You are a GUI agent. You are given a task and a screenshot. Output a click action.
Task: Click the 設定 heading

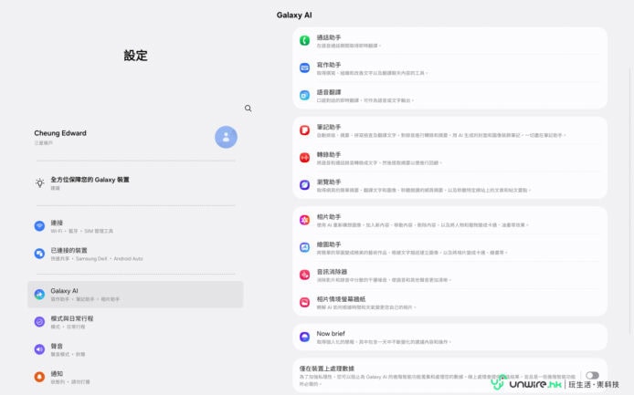(135, 56)
